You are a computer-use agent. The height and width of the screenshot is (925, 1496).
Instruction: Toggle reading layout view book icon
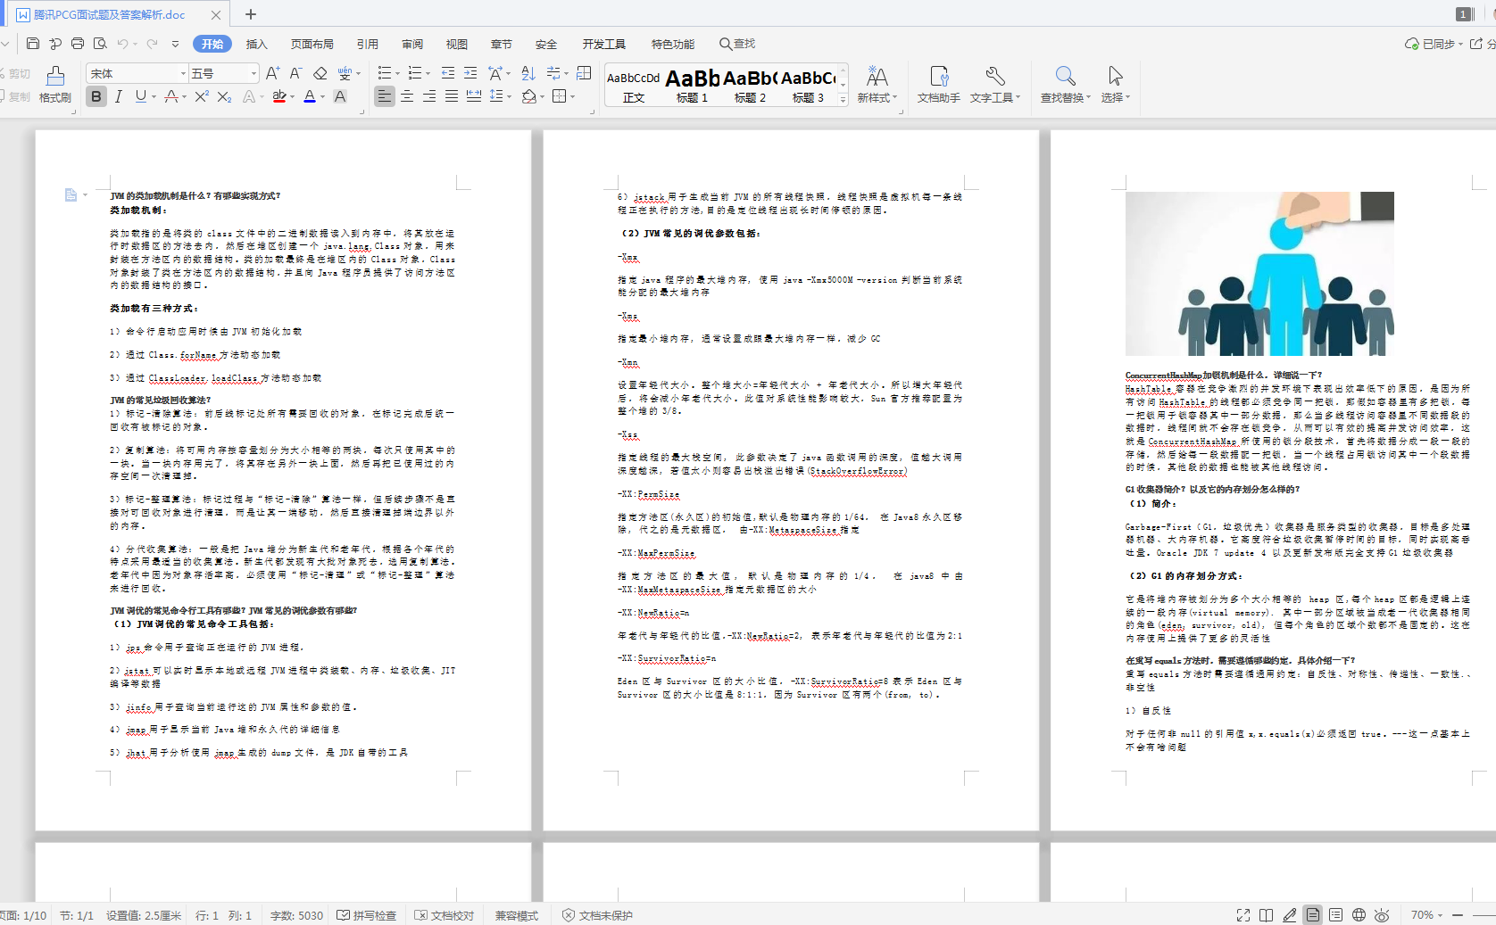coord(1267,915)
